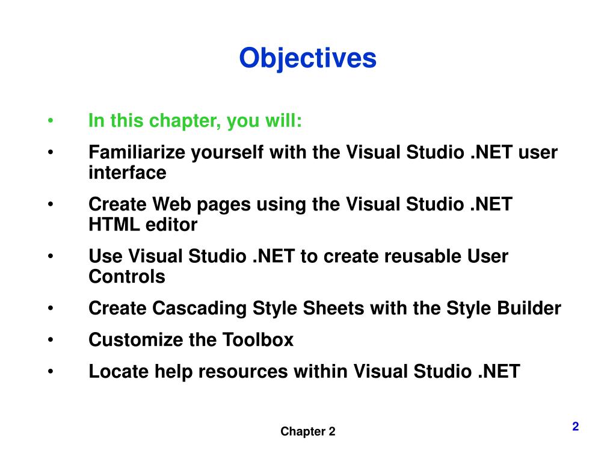Click the bullet beside "Use Visual Studio .NET"
The width and height of the screenshot is (616, 462).
click(52, 257)
